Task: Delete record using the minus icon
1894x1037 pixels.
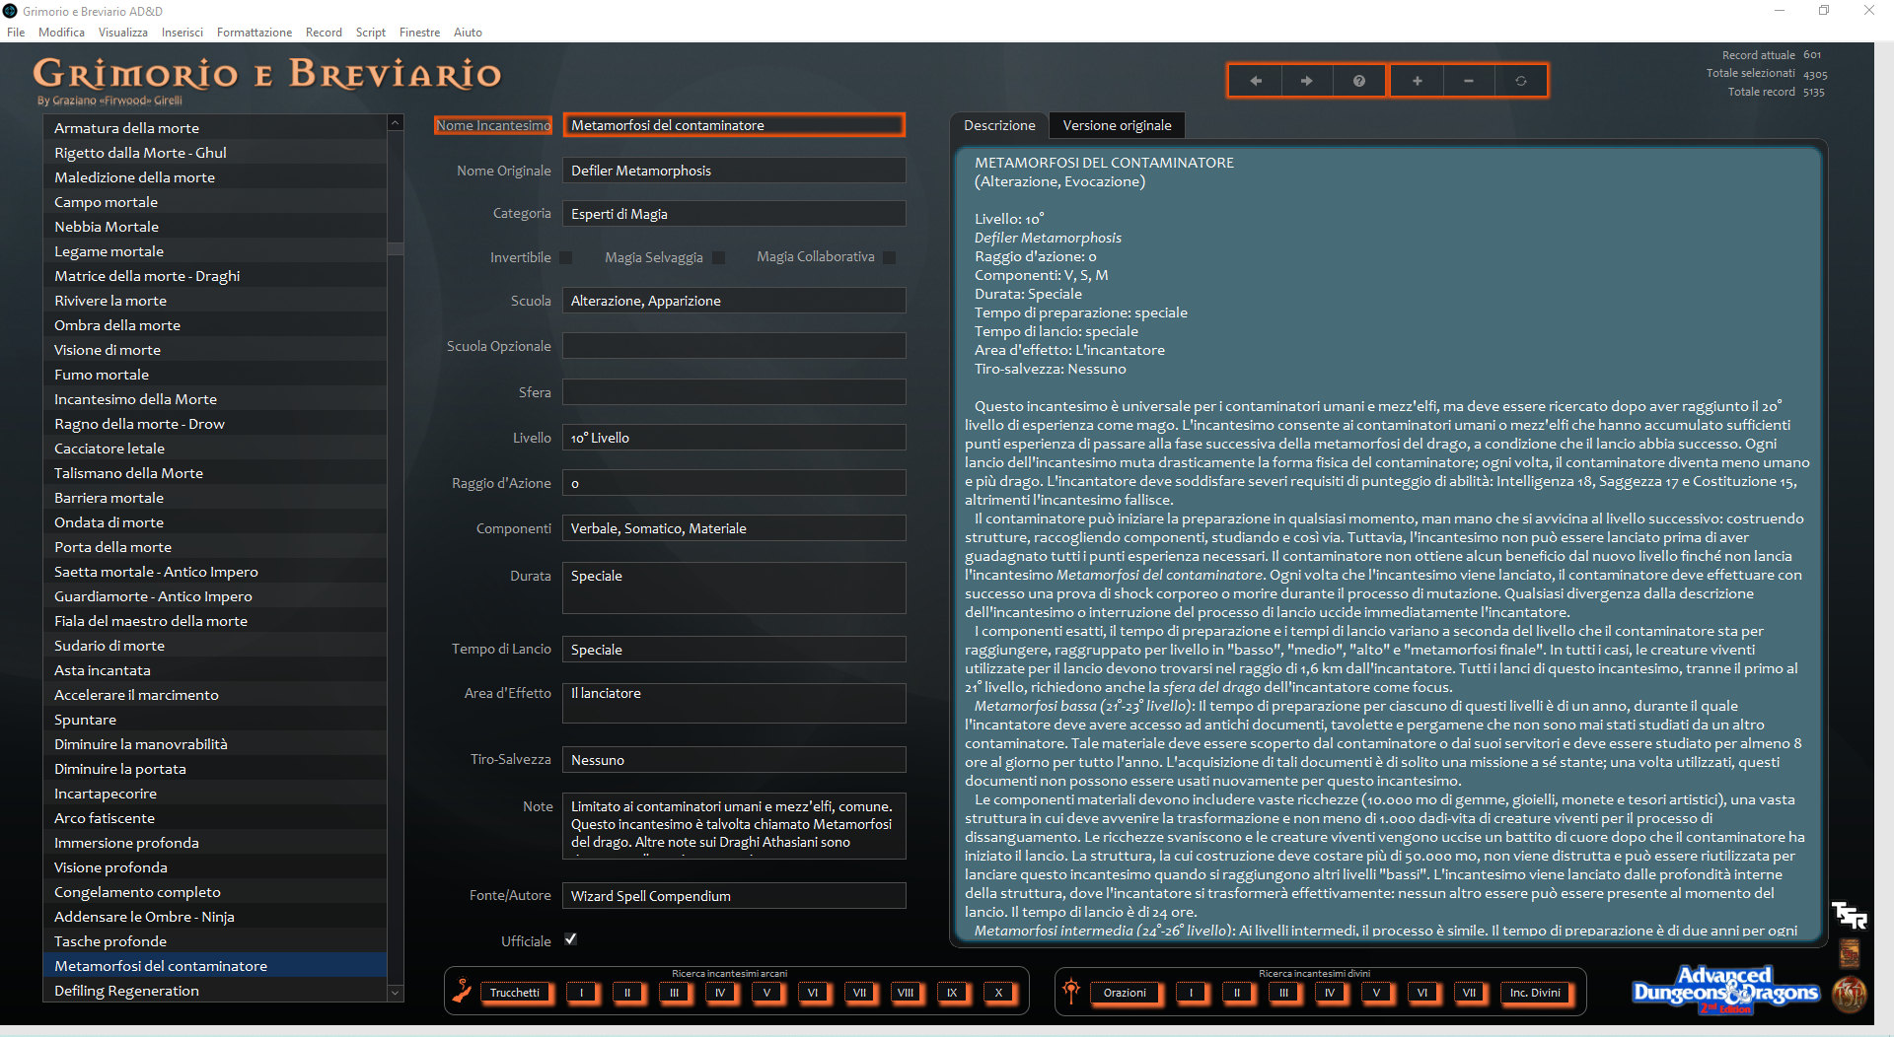Action: (x=1468, y=81)
